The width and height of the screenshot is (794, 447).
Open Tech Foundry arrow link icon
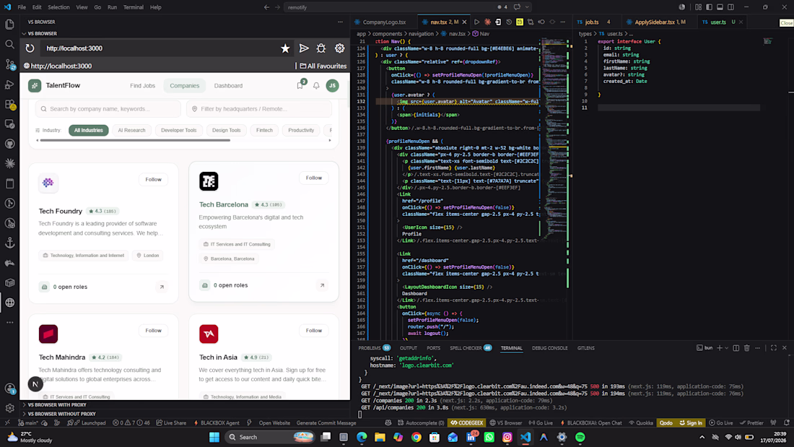(x=162, y=287)
